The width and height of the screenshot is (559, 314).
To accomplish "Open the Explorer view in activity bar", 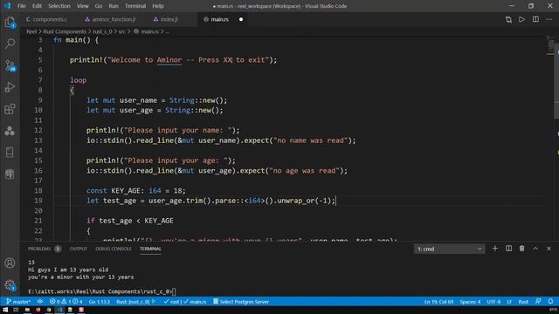I will pos(10,22).
